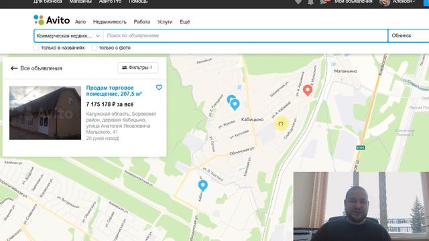
Task: Expand the 'Коммерческая недвиж...' category dropdown
Action: (68, 35)
